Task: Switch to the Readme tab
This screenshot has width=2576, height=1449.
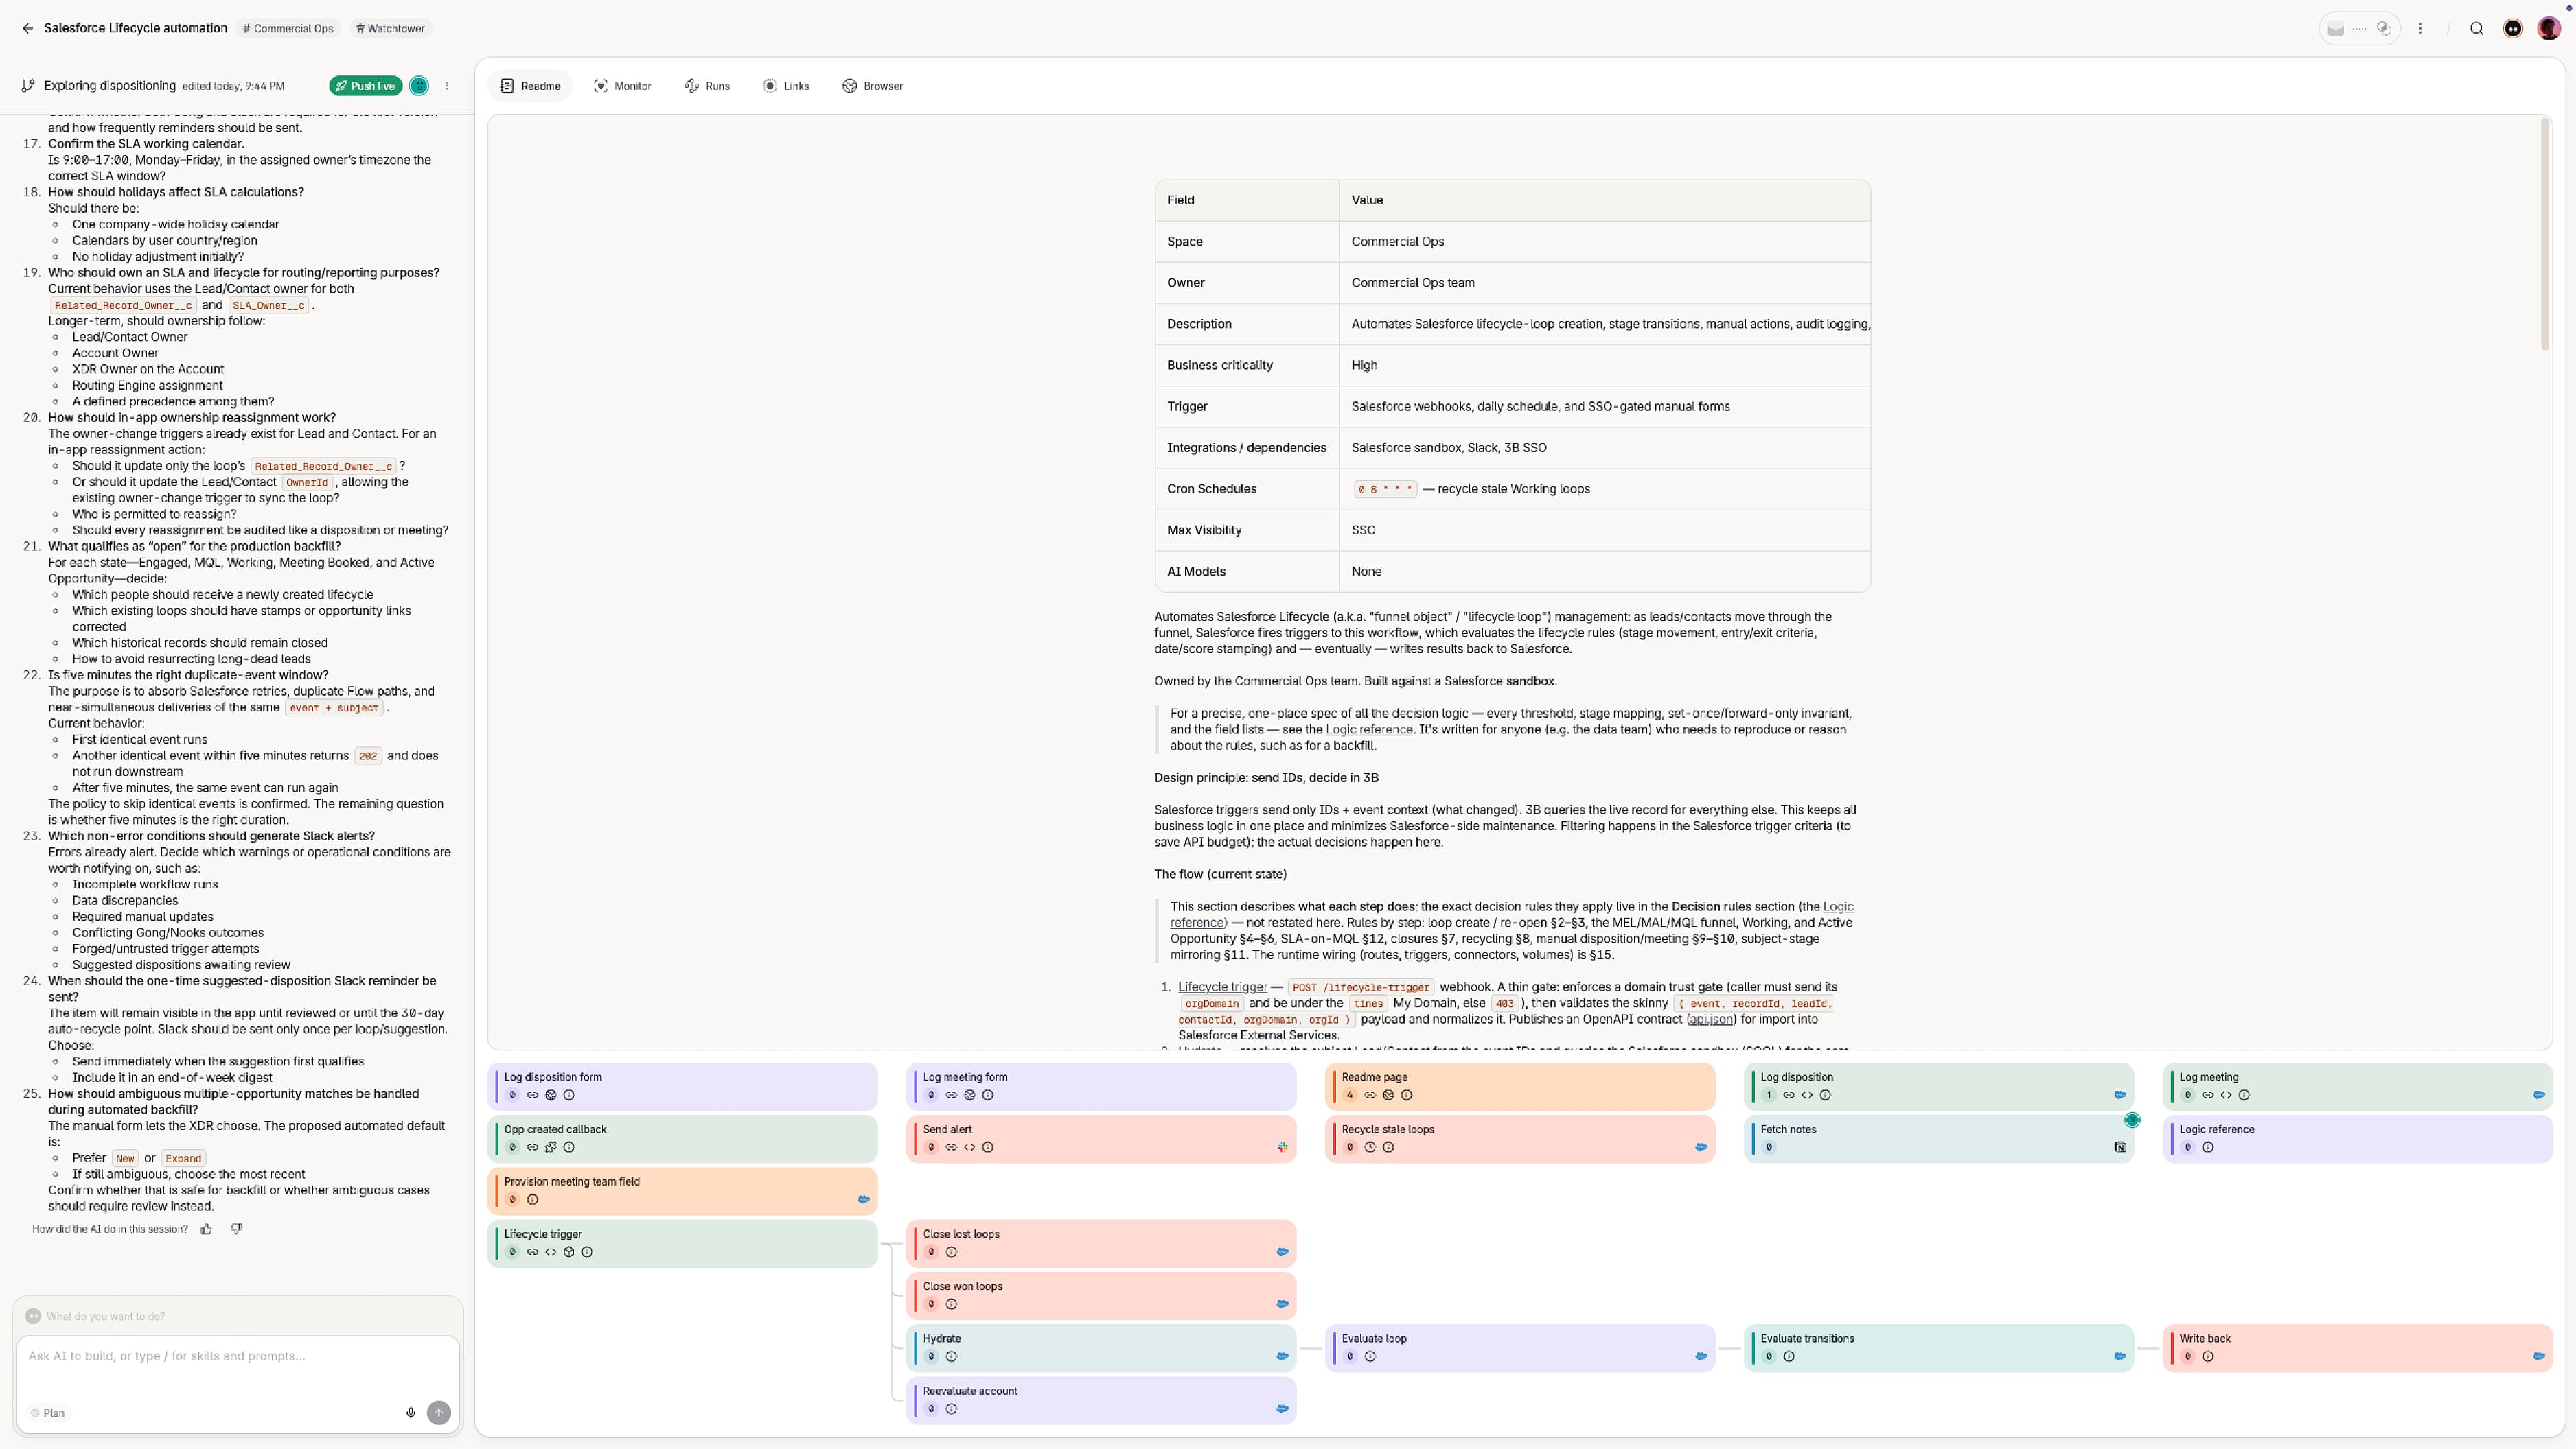Action: click(530, 86)
